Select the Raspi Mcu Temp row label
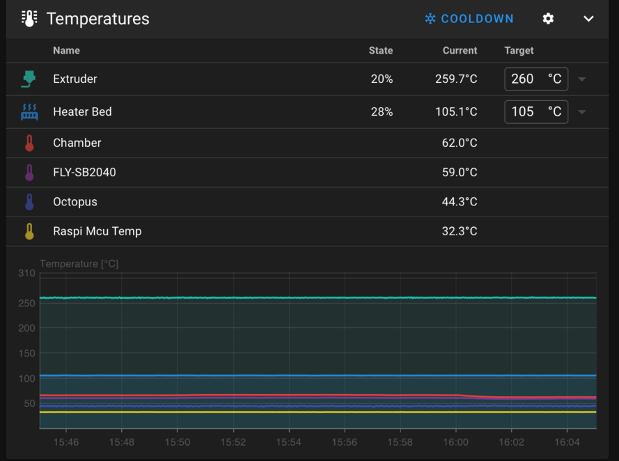This screenshot has width=619, height=461. pyautogui.click(x=97, y=231)
